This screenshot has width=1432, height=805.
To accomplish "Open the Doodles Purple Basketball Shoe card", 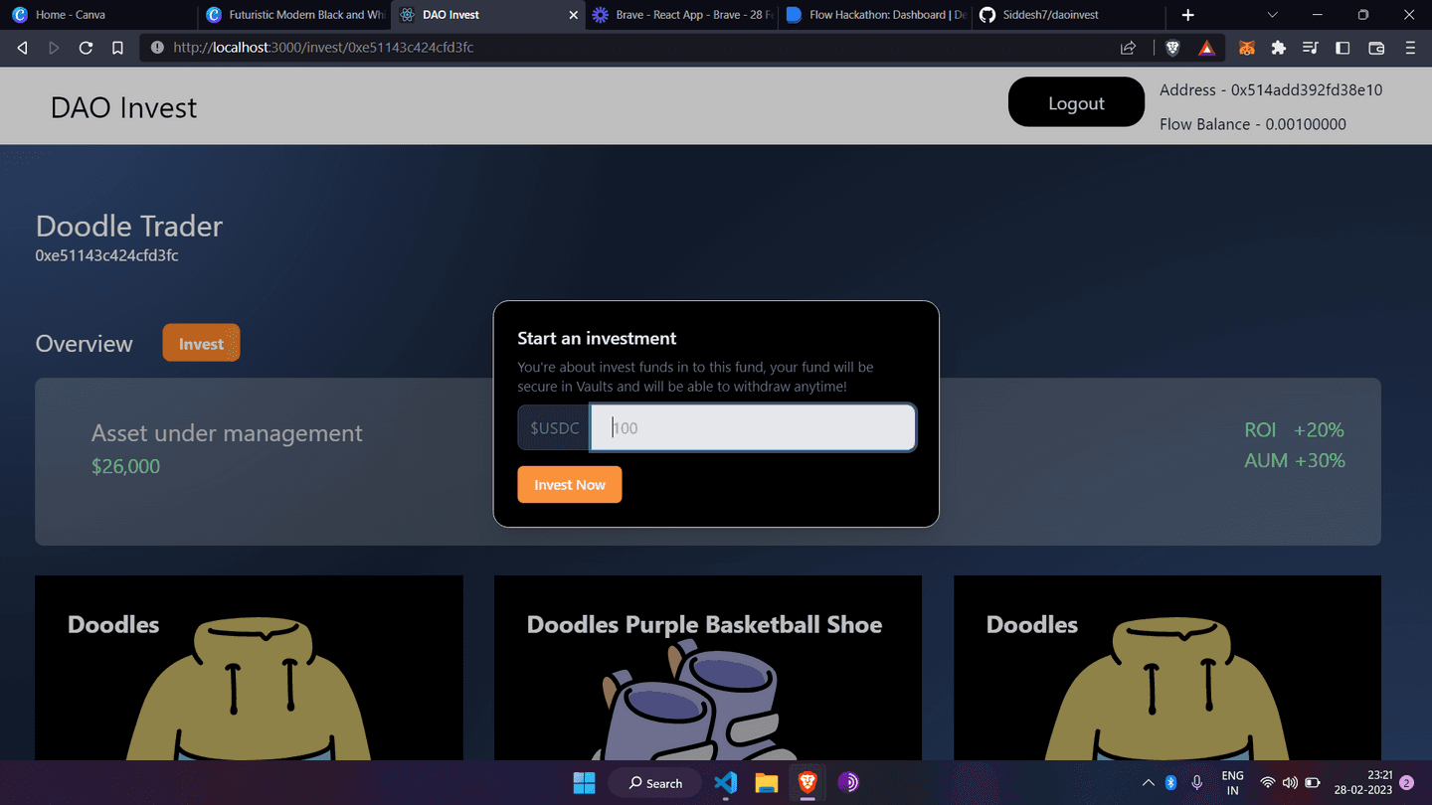I will click(708, 668).
